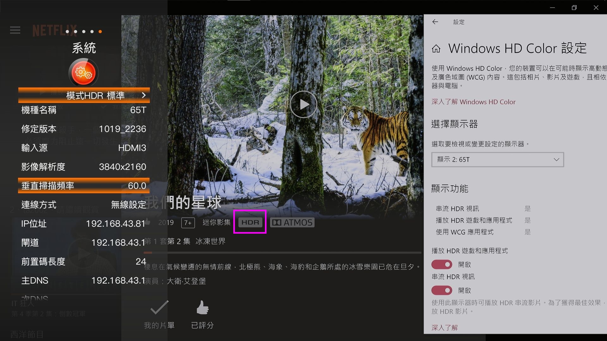This screenshot has height=341, width=607.
Task: Click the episode progress bar
Action: point(282,253)
